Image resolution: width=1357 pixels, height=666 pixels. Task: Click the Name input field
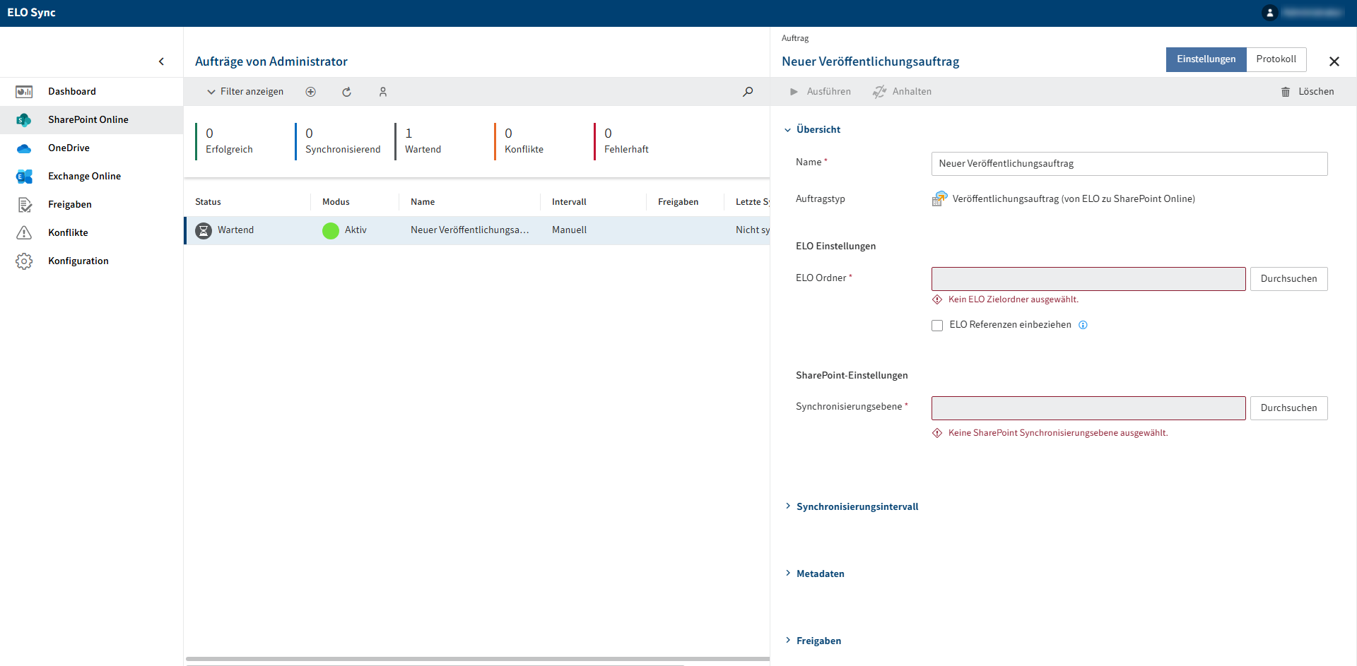[1129, 164]
